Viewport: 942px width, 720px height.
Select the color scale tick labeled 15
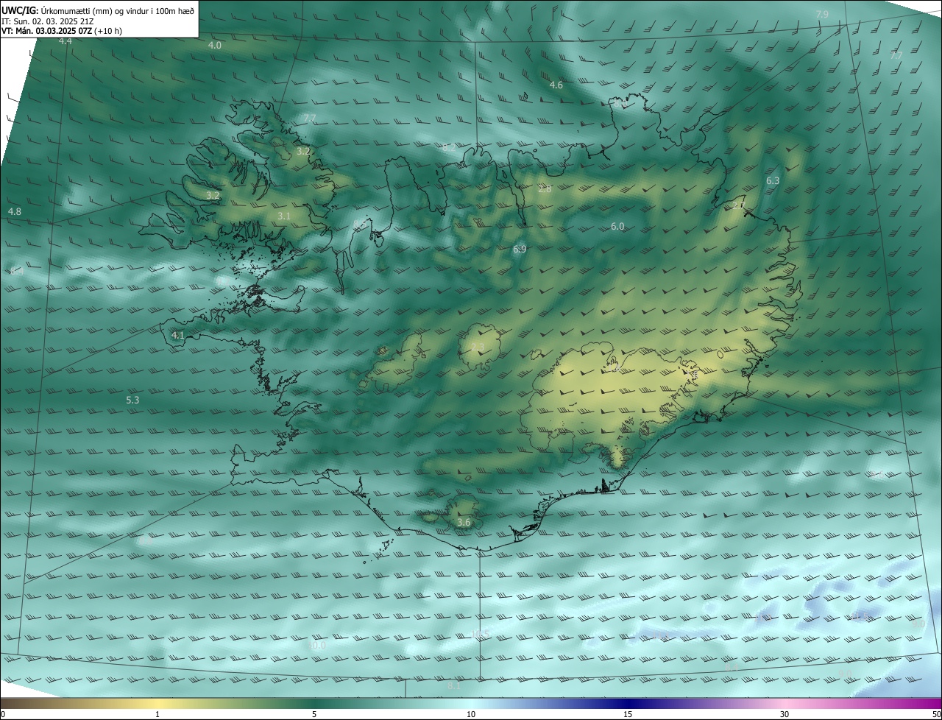tap(628, 714)
